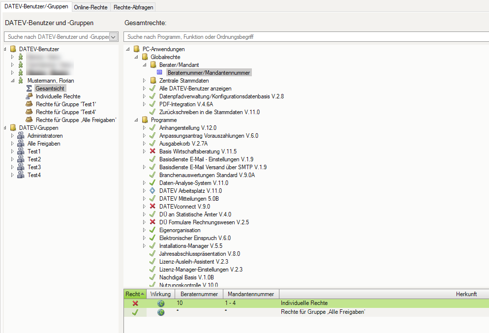Click the Individuelle Rechte user-hat icon

pyautogui.click(x=29, y=96)
